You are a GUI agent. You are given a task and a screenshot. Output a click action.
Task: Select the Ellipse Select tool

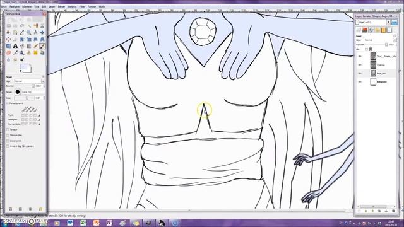[15, 26]
